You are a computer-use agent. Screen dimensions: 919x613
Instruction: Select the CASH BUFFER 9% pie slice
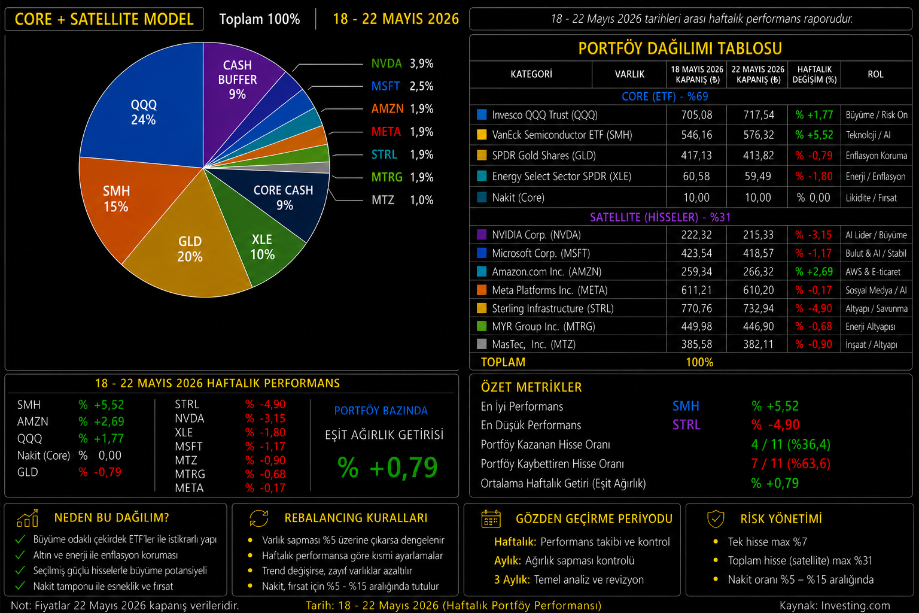[238, 79]
